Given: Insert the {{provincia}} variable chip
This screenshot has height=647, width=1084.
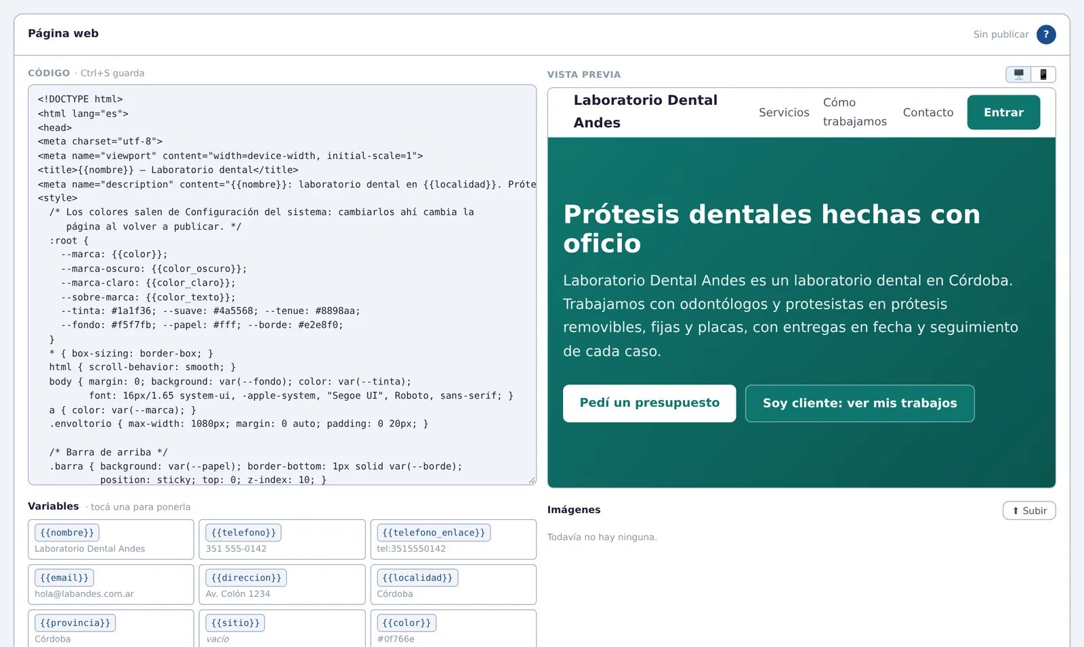Looking at the screenshot, I should 75,623.
